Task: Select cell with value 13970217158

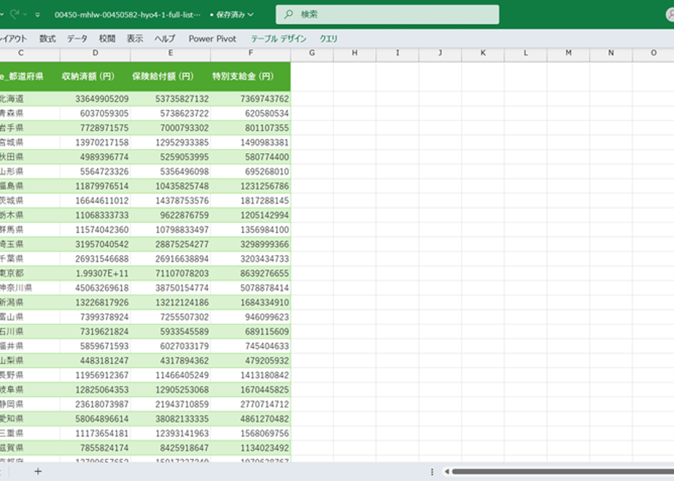Action: (x=96, y=143)
